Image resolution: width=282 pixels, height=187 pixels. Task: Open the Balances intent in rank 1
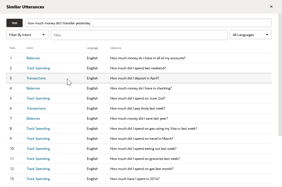(33, 58)
